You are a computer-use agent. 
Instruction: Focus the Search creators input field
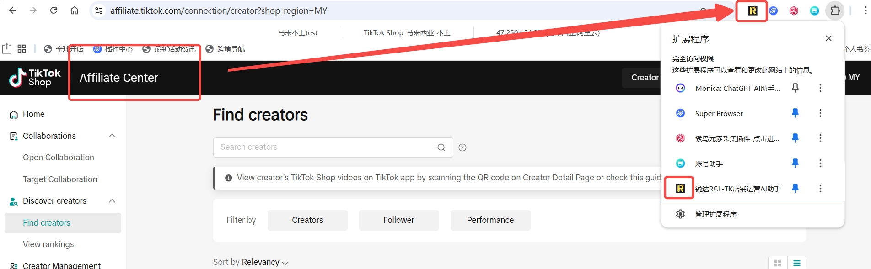(323, 147)
